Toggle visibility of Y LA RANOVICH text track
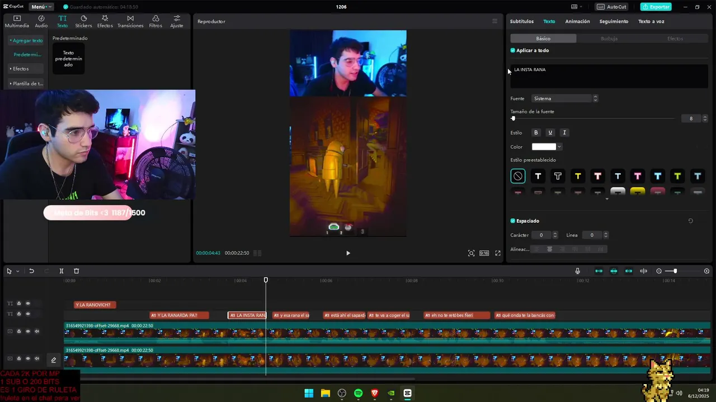This screenshot has width=716, height=402. click(x=28, y=304)
